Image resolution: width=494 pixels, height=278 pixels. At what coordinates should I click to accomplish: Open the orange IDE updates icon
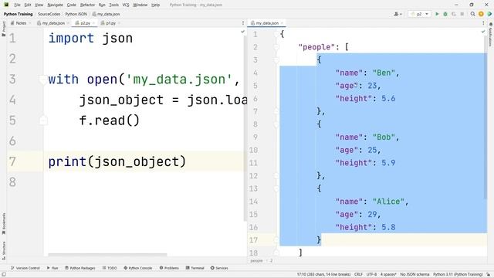[x=481, y=14]
